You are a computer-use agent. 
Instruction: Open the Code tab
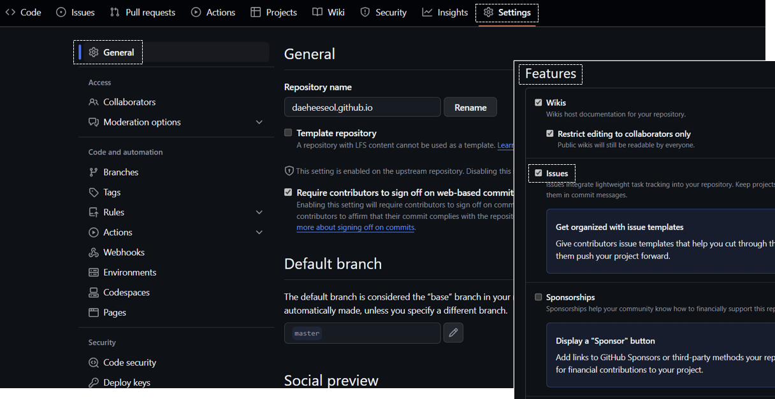[23, 12]
